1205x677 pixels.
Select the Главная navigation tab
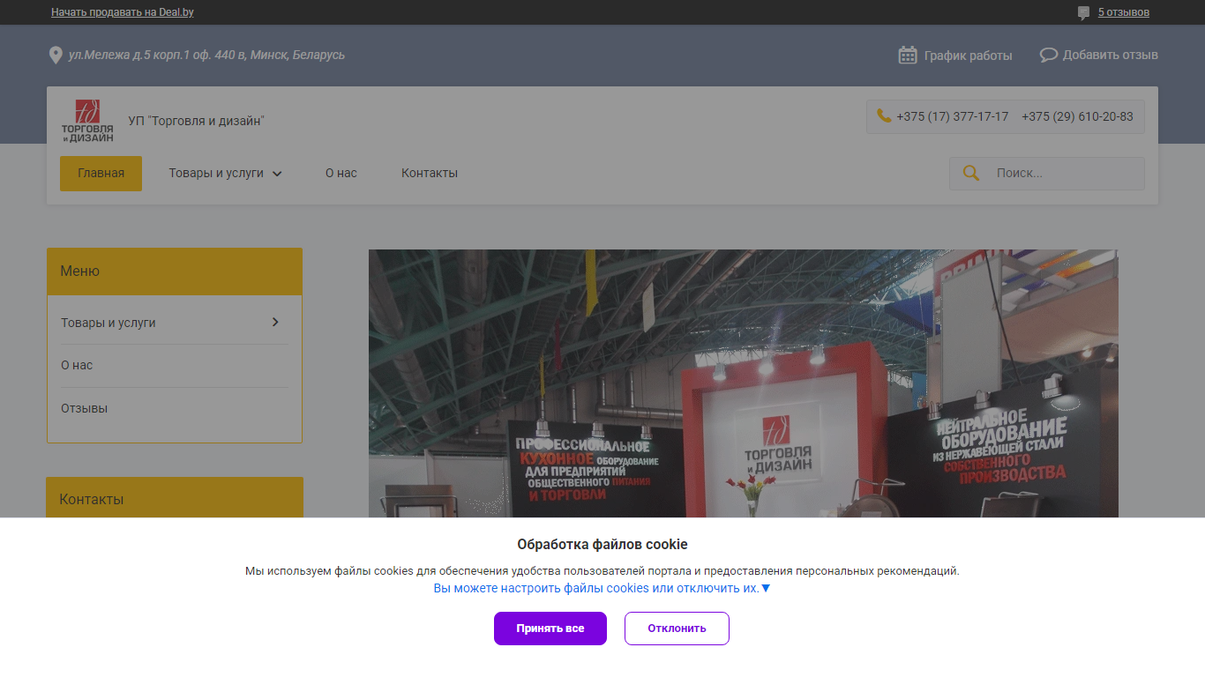[101, 173]
